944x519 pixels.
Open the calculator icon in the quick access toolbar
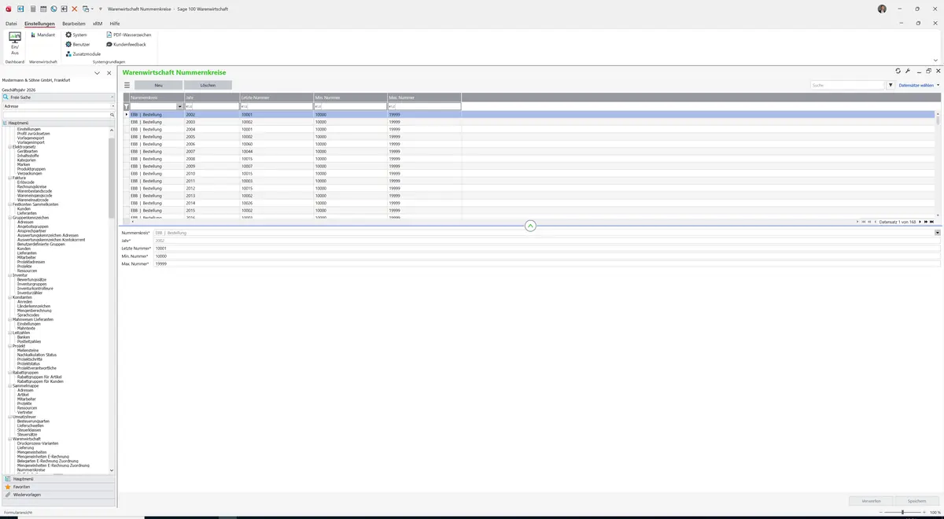(x=32, y=9)
